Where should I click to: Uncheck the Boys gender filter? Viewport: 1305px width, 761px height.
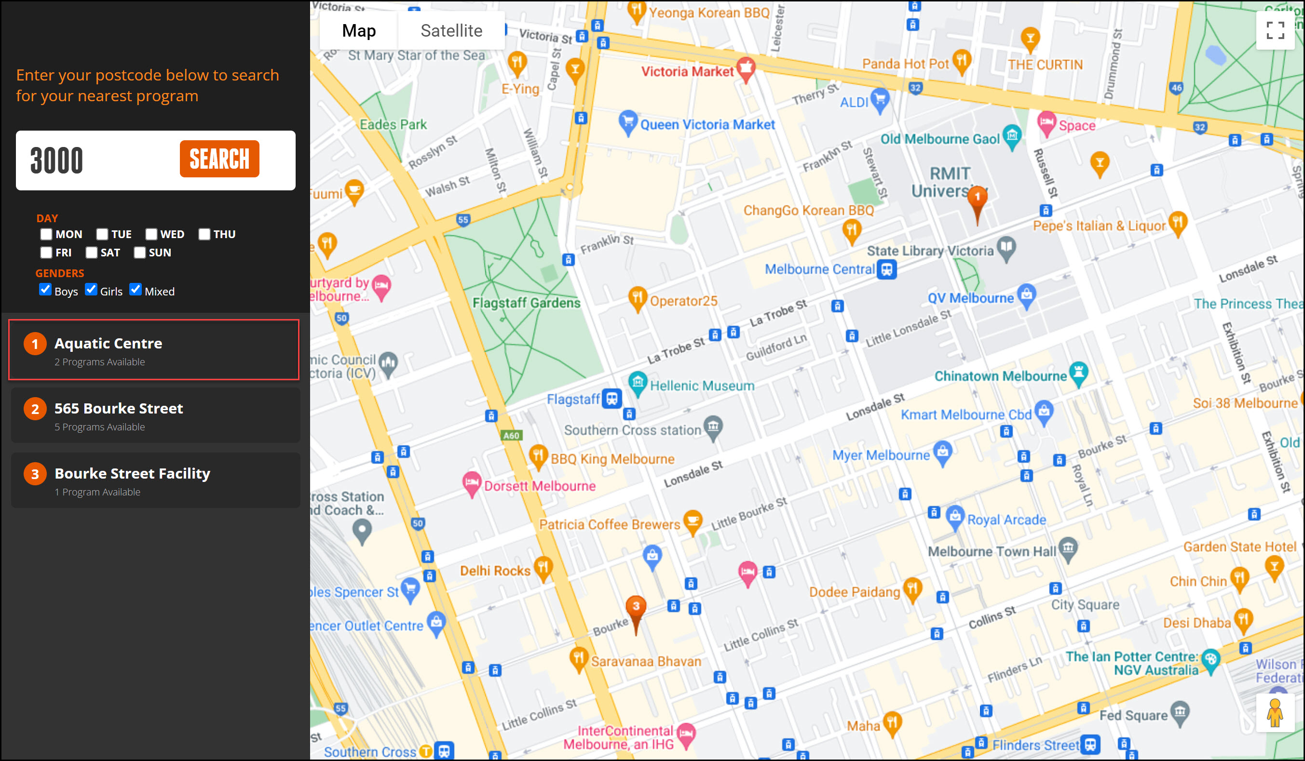tap(45, 289)
